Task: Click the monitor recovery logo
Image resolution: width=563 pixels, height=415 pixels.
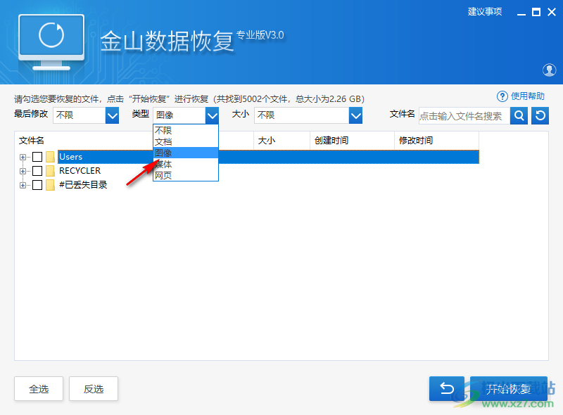Action: pos(51,42)
